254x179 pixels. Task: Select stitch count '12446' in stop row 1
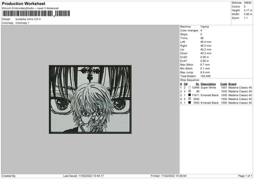tap(196, 87)
